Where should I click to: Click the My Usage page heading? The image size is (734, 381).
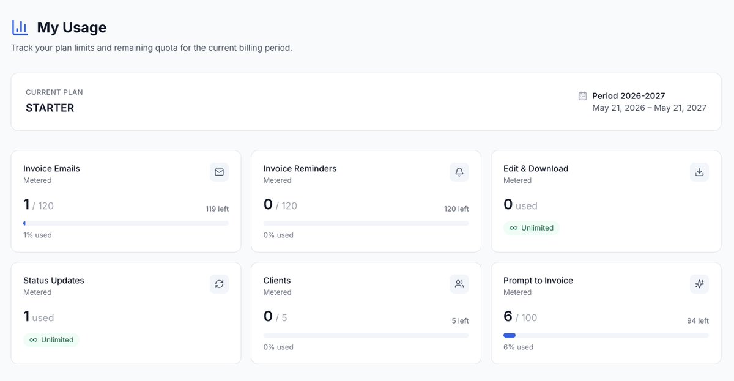72,28
